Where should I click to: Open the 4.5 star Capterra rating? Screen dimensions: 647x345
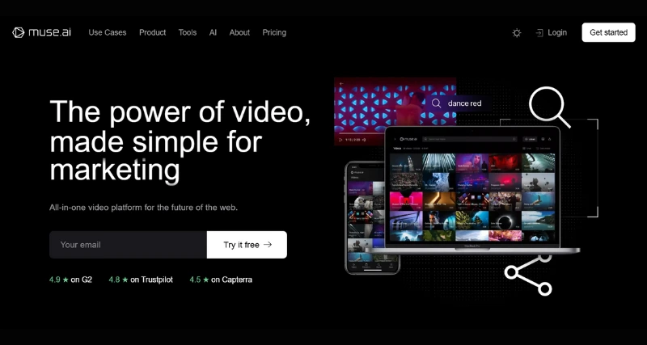pos(221,280)
